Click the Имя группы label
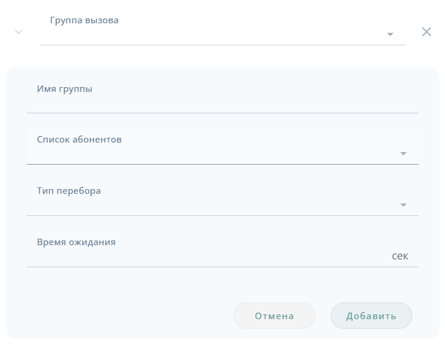This screenshot has width=445, height=346. click(64, 89)
